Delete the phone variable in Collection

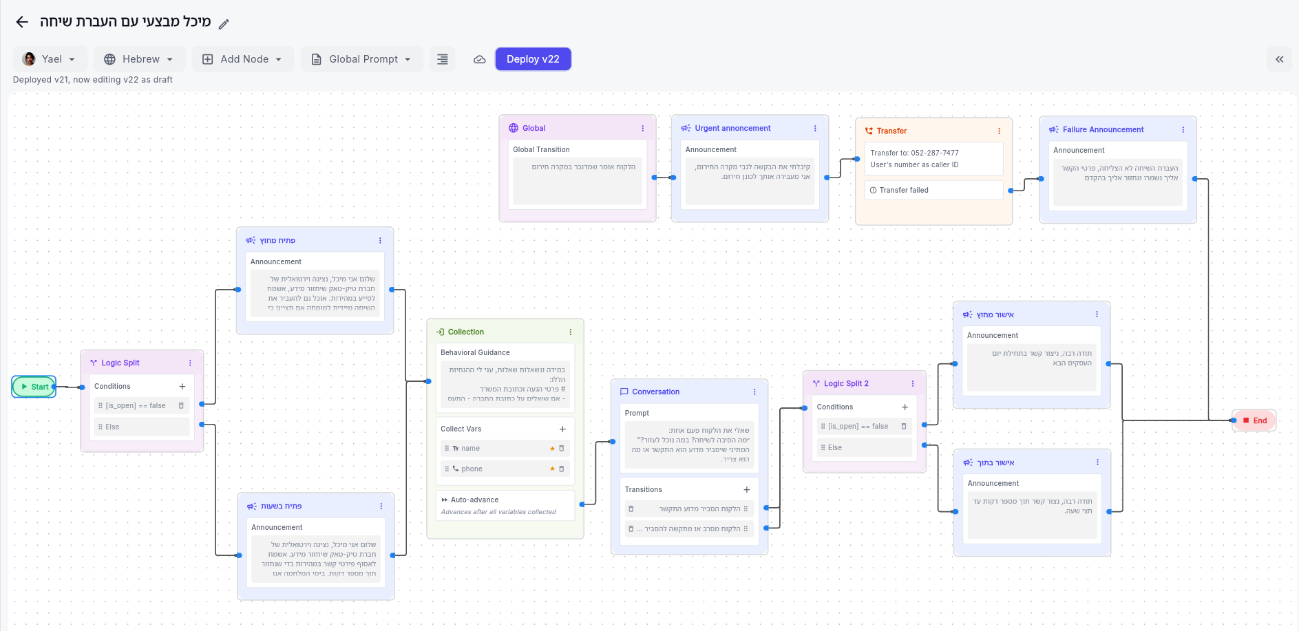coord(562,469)
